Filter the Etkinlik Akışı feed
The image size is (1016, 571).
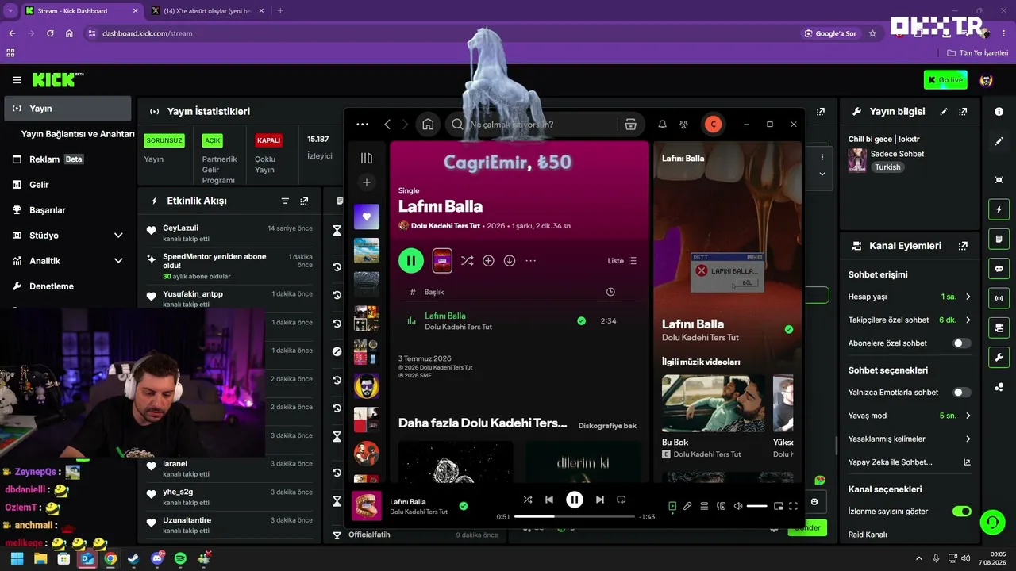(x=285, y=201)
